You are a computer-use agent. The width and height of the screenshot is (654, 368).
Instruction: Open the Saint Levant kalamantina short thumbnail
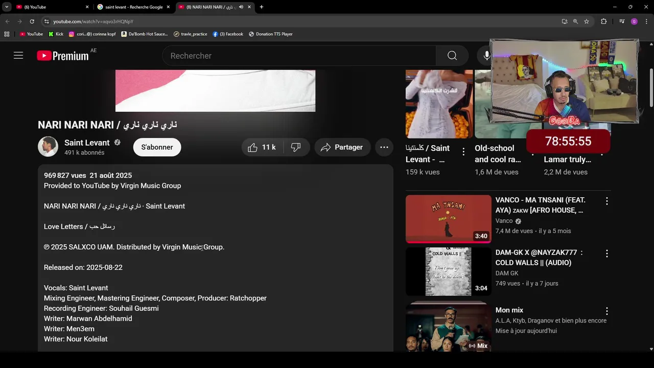tap(439, 104)
